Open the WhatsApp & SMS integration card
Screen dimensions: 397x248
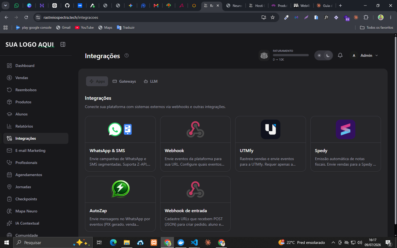click(x=120, y=144)
